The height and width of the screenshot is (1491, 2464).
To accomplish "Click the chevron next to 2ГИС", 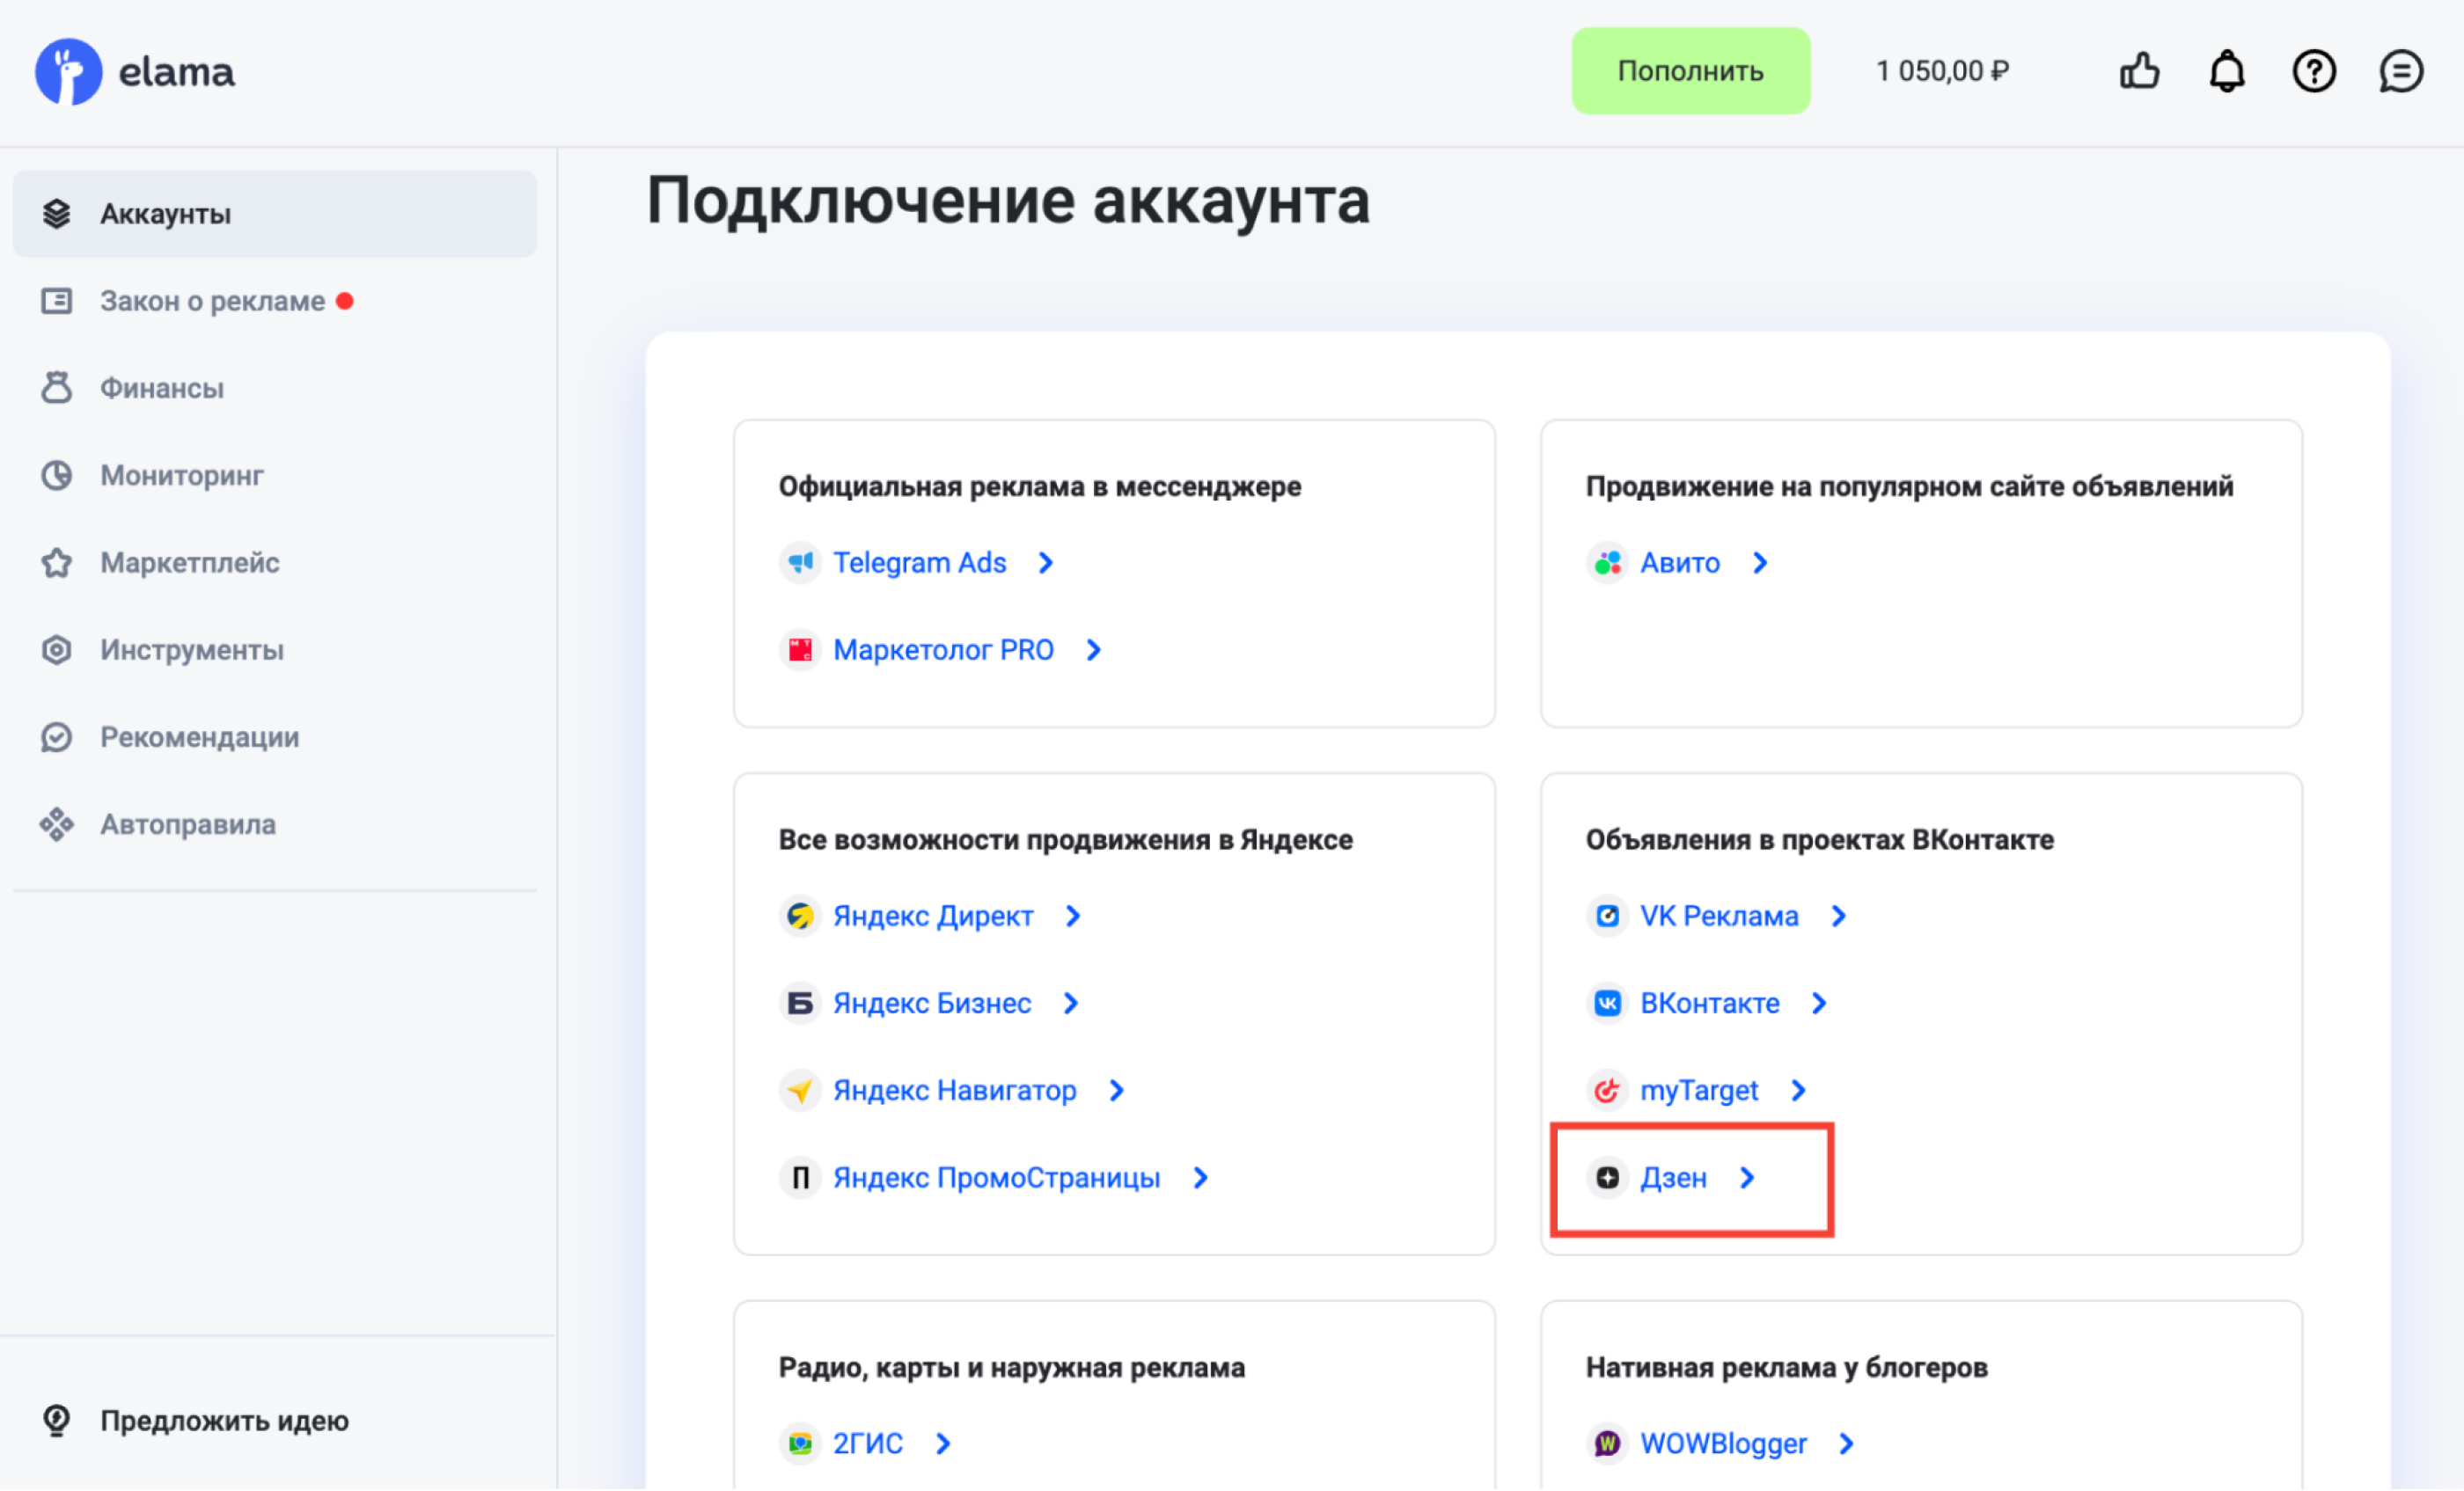I will (x=943, y=1444).
